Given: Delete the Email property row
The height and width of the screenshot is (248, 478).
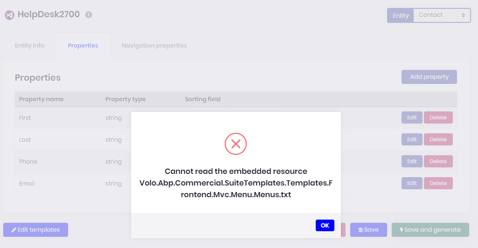Looking at the screenshot, I should (x=438, y=183).
